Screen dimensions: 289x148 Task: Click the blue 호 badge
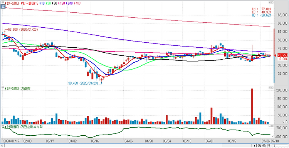click(x=3, y=7)
